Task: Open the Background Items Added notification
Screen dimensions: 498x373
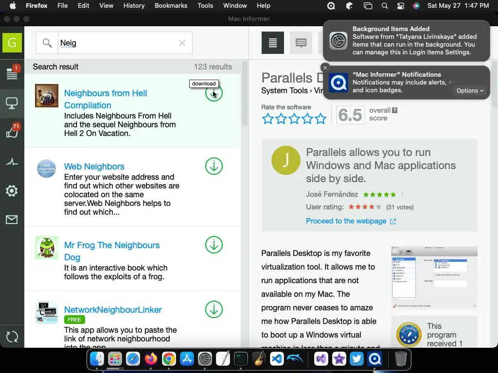Action: tap(406, 41)
